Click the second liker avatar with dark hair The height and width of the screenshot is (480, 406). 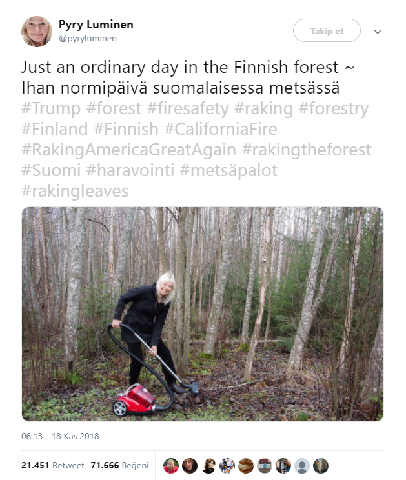pos(190,466)
